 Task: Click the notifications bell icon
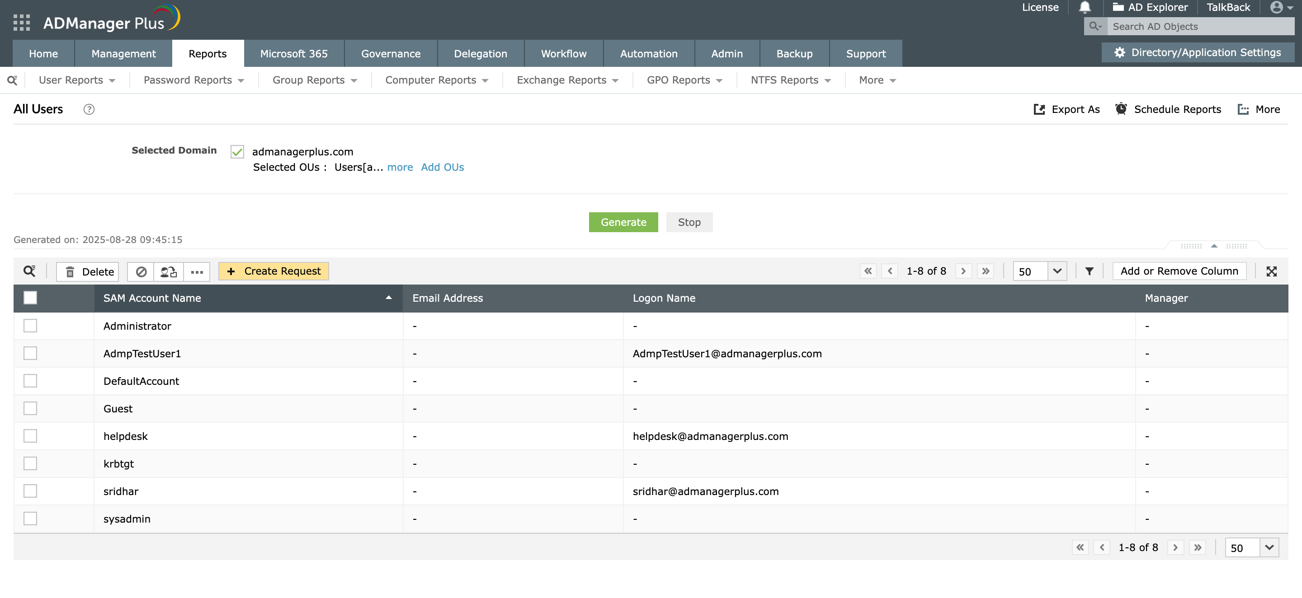pyautogui.click(x=1085, y=8)
